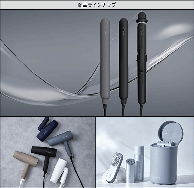Screen dimensions: 194x188
Task: Open the beauty device lineup image
Action: [145, 152]
